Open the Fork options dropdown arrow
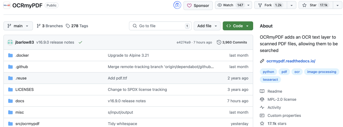343x127 pixels. coord(292,5)
